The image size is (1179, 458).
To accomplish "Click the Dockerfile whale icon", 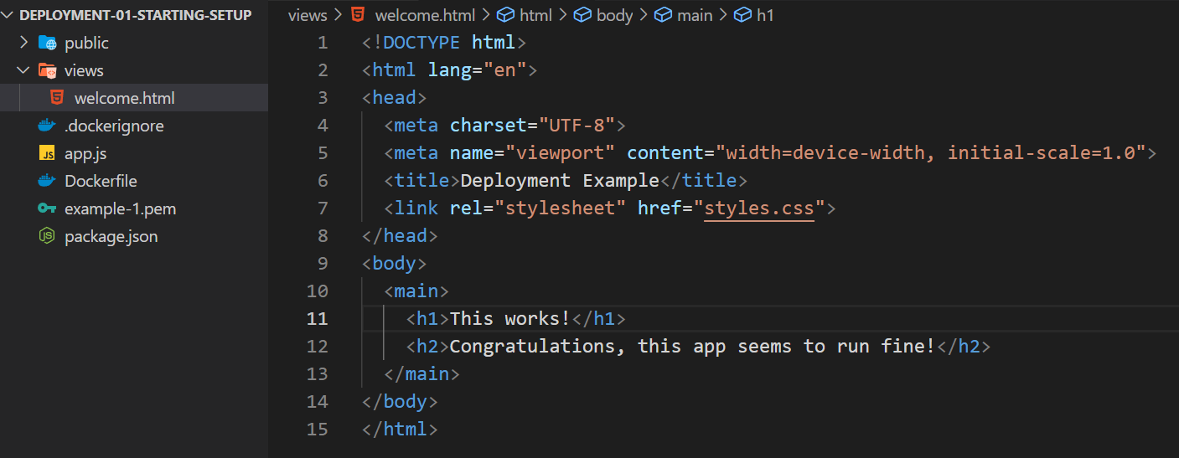I will 47,181.
